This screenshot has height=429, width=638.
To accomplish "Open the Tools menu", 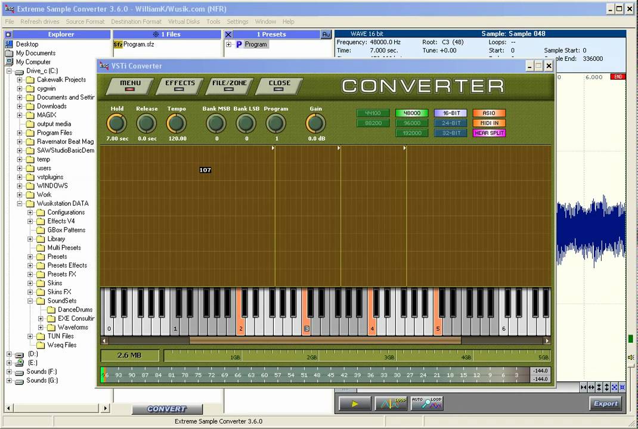I will click(213, 21).
